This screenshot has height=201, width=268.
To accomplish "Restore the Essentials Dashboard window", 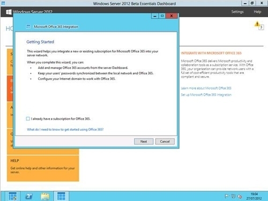I will [252, 3].
